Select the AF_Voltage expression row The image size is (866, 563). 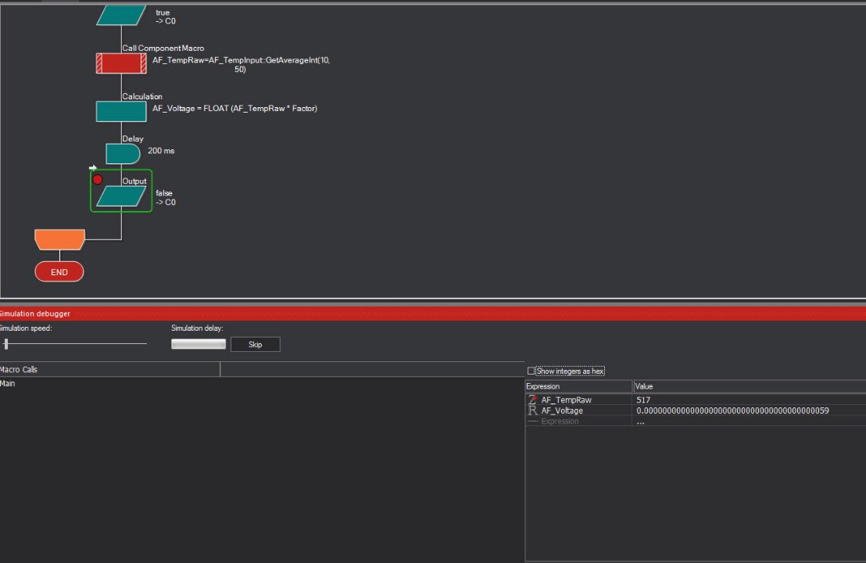[696, 411]
